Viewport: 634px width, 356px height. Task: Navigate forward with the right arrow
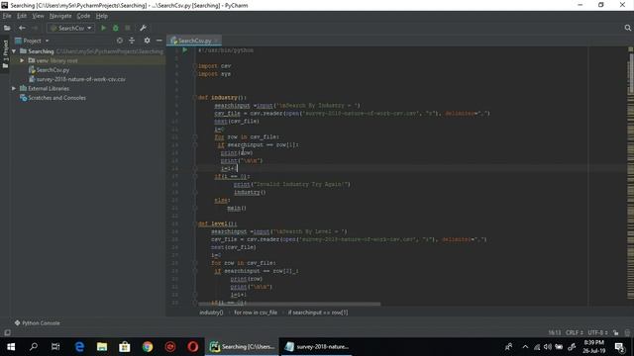[35, 28]
